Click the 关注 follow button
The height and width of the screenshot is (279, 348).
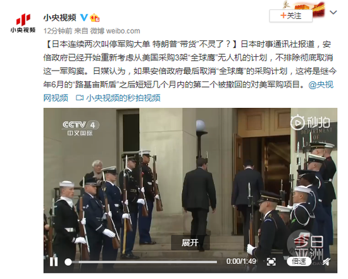click(291, 16)
